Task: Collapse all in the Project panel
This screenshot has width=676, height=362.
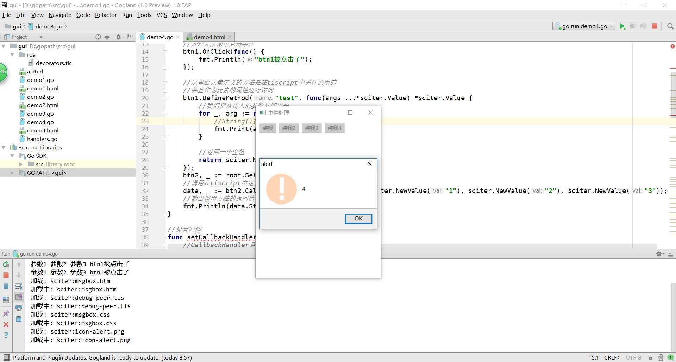Action: (107, 37)
